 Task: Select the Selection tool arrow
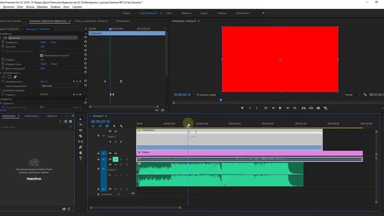pyautogui.click(x=80, y=119)
